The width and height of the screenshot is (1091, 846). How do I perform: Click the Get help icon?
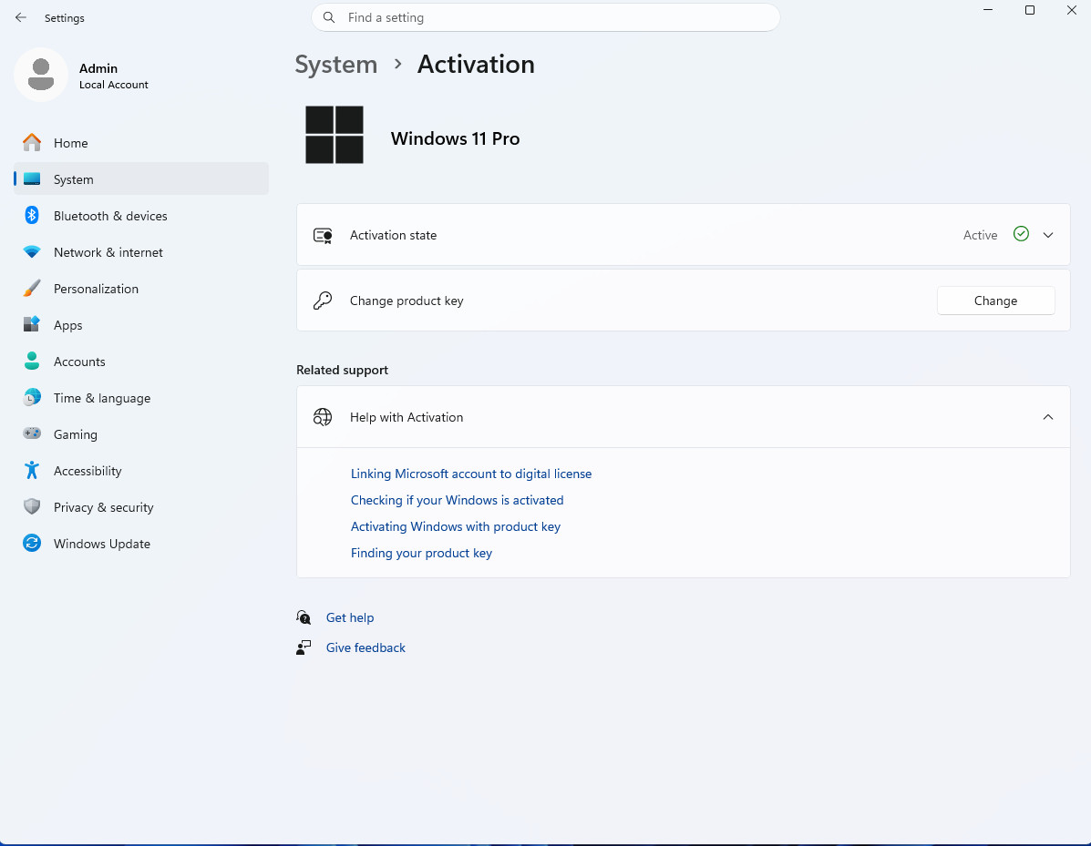[x=304, y=617]
